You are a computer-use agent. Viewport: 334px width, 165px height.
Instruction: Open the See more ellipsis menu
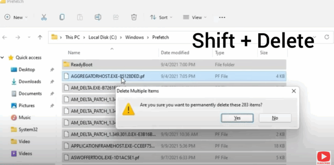[222, 18]
